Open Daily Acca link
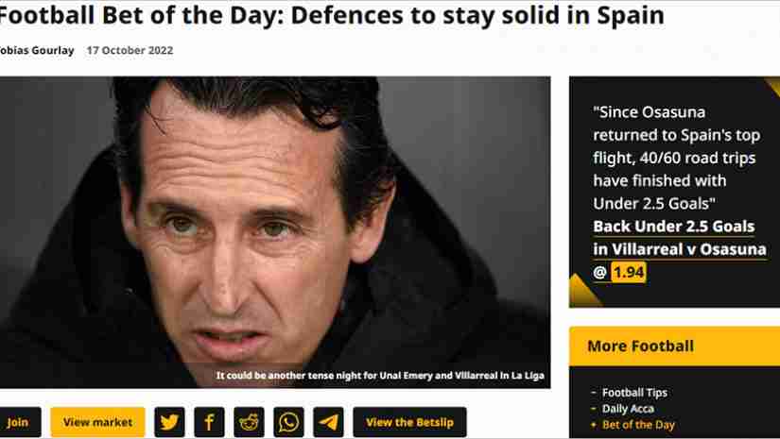The height and width of the screenshot is (439, 780). [628, 409]
